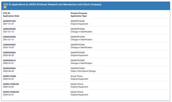This screenshot has width=172, height=102.
Task: Select date 2021-01-27 text
Action: [8, 24]
